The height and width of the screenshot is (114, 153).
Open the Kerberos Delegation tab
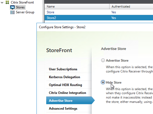69,77
